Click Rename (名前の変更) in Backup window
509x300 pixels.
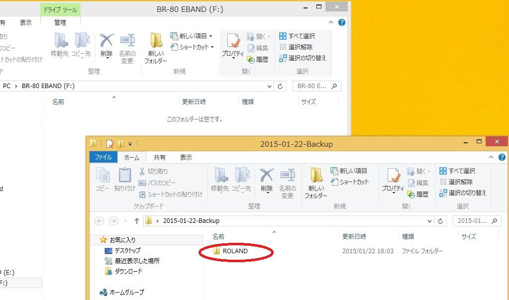click(287, 184)
